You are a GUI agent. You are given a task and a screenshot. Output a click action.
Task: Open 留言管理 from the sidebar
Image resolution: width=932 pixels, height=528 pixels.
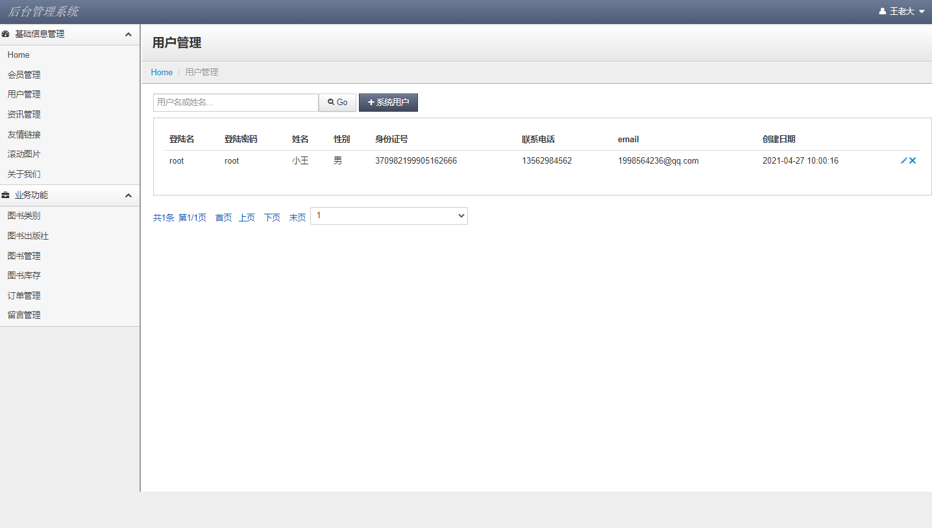point(23,315)
